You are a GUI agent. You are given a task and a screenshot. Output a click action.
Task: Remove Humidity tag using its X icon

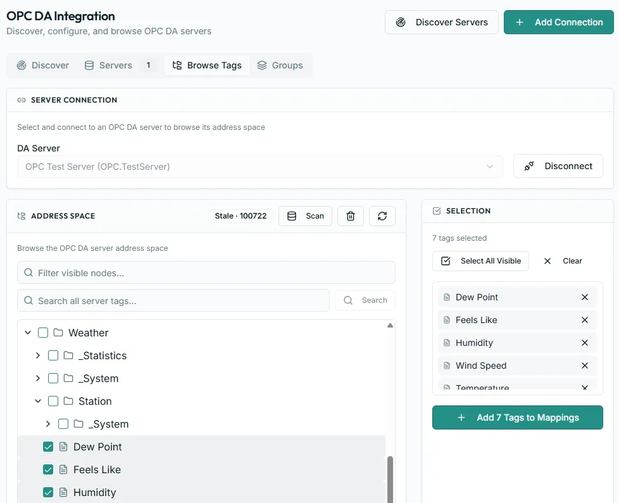pos(585,343)
